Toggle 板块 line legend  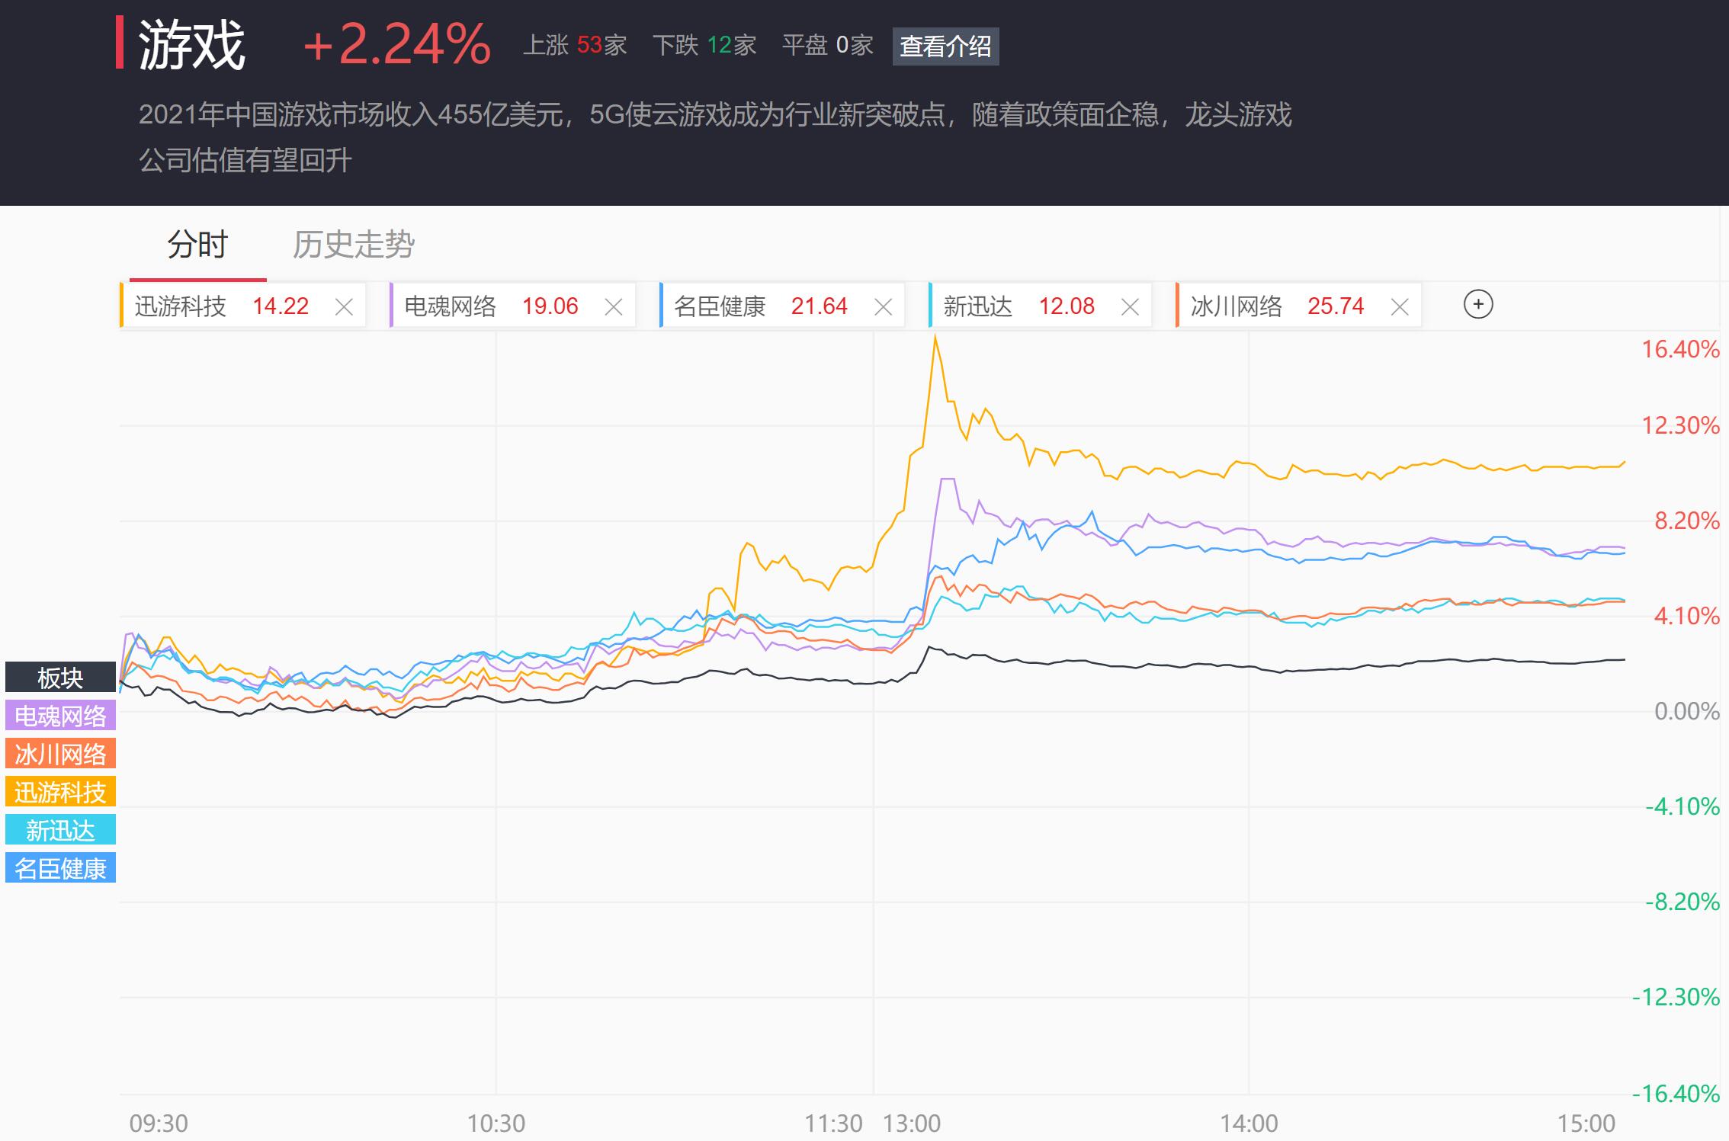60,677
